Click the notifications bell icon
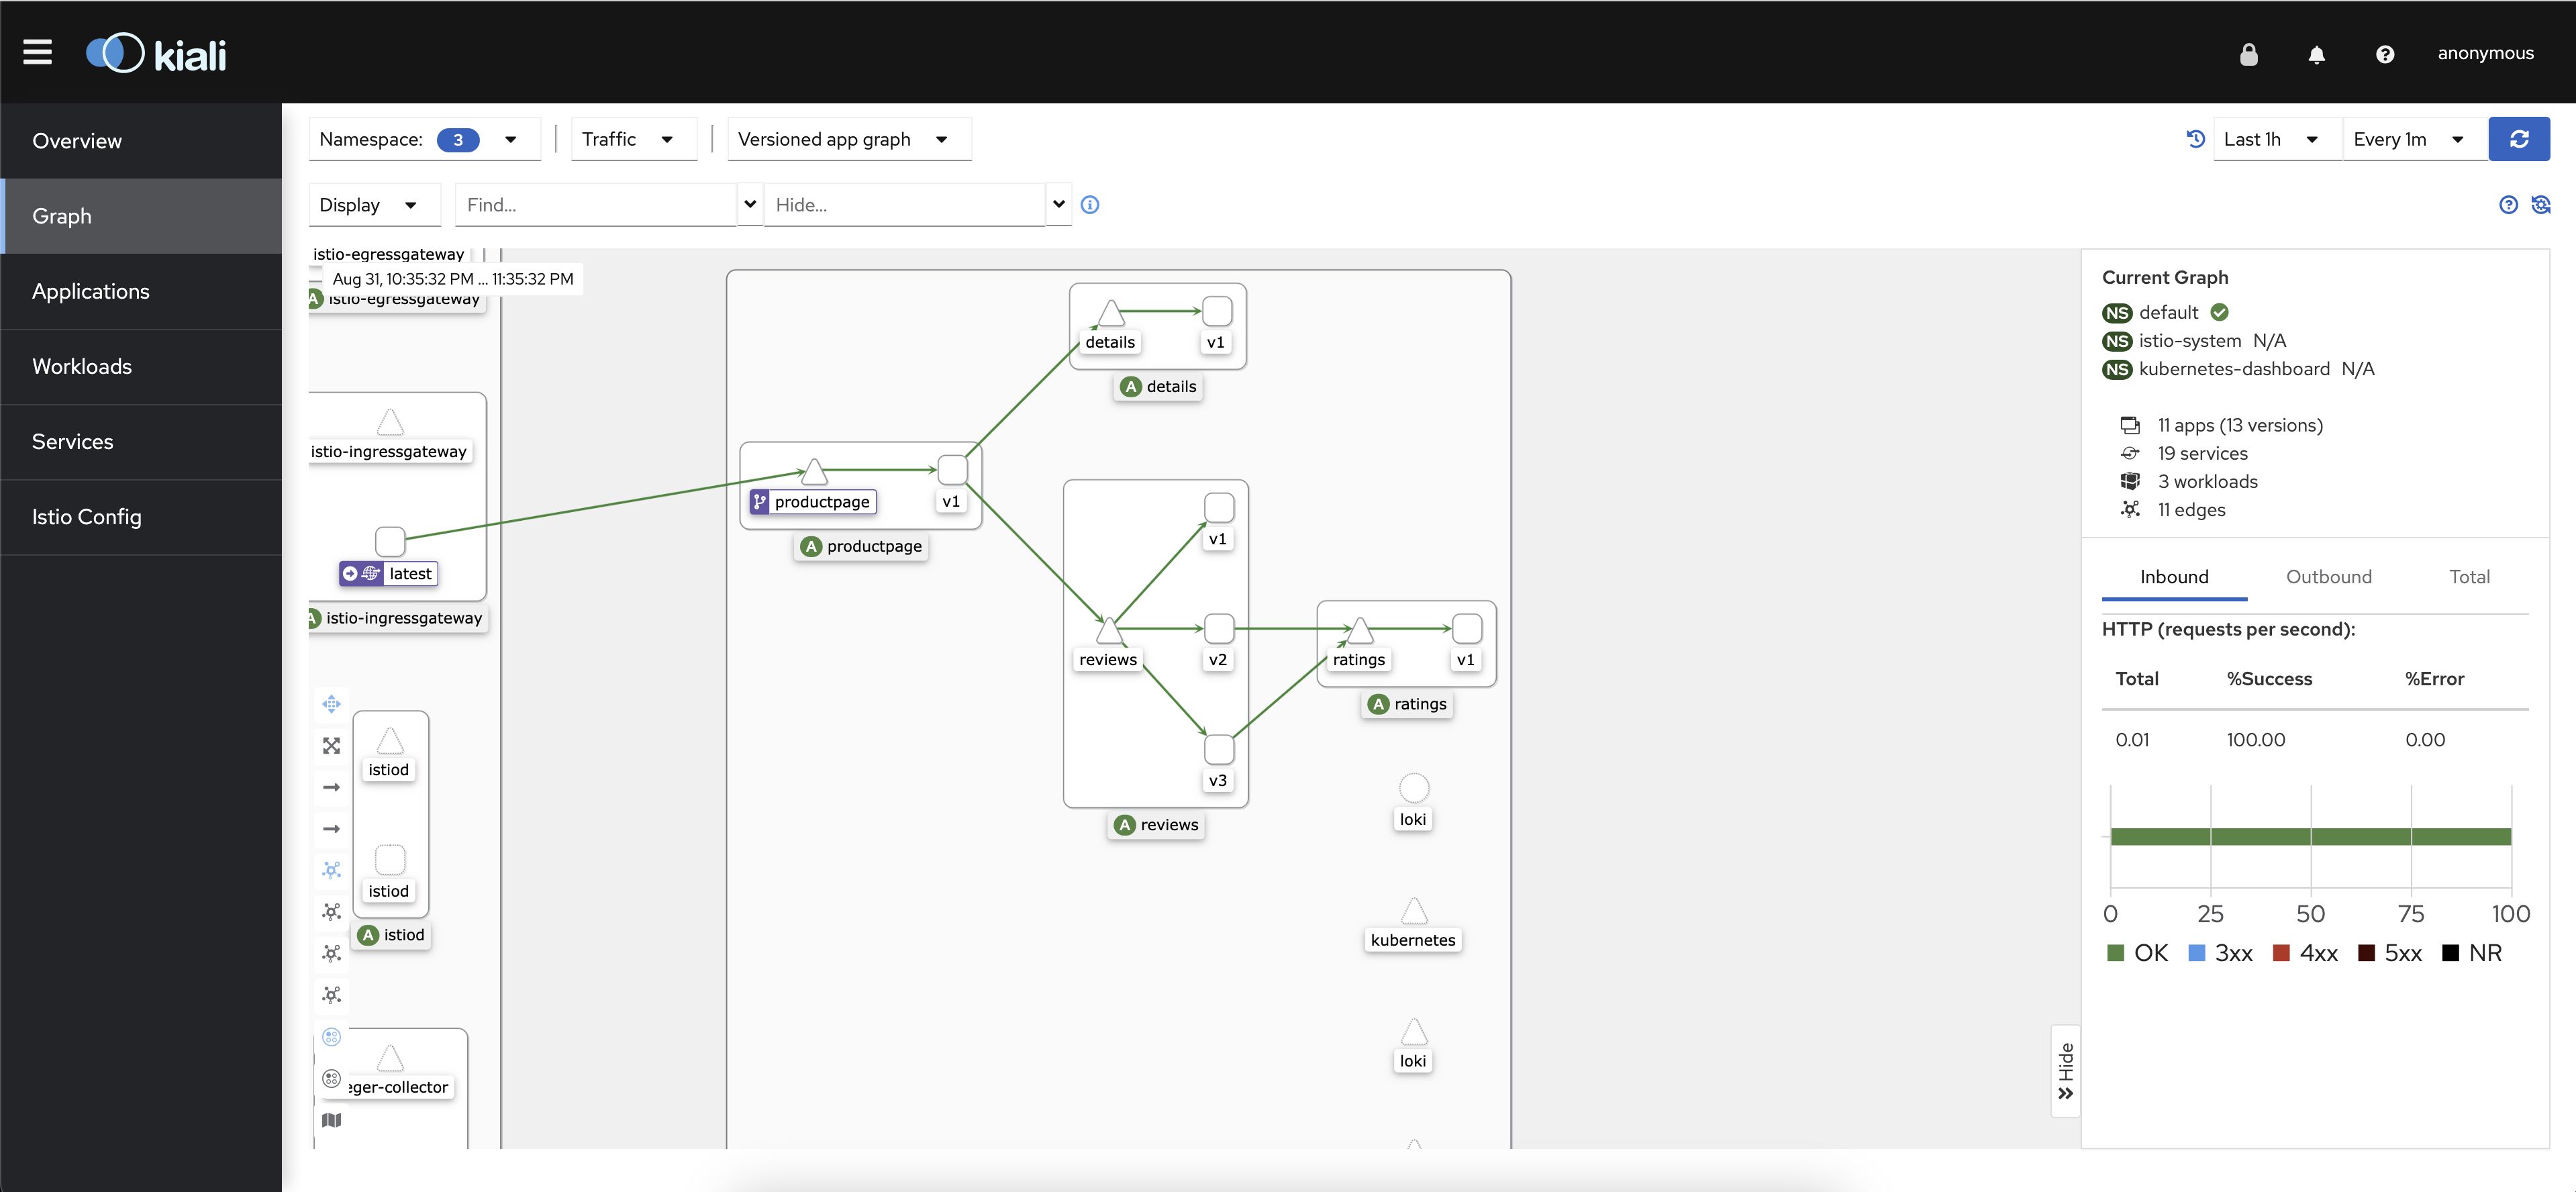Image resolution: width=2576 pixels, height=1192 pixels. click(2316, 54)
